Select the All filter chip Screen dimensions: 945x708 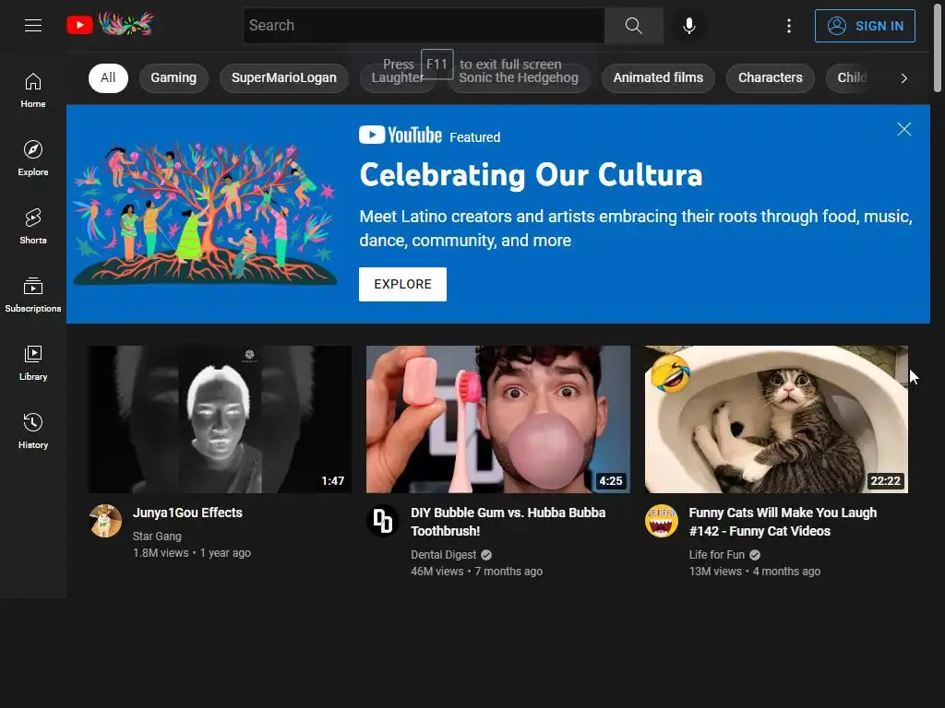[108, 77]
